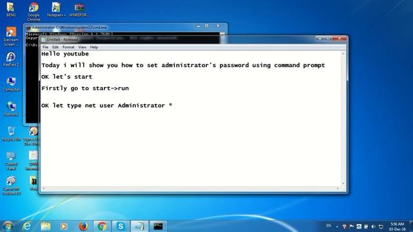Maximize the Command Prompt window
Image resolution: width=413 pixels, height=232 pixels.
206,26
